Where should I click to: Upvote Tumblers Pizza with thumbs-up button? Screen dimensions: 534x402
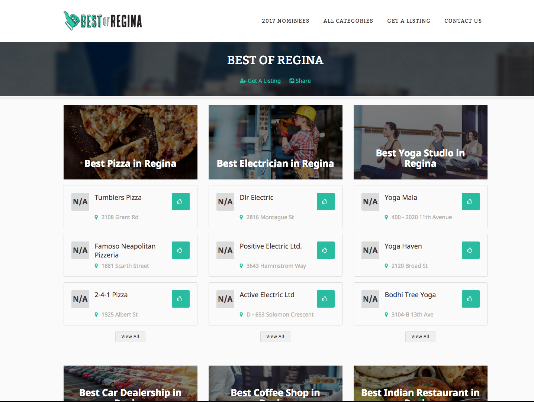[180, 201]
